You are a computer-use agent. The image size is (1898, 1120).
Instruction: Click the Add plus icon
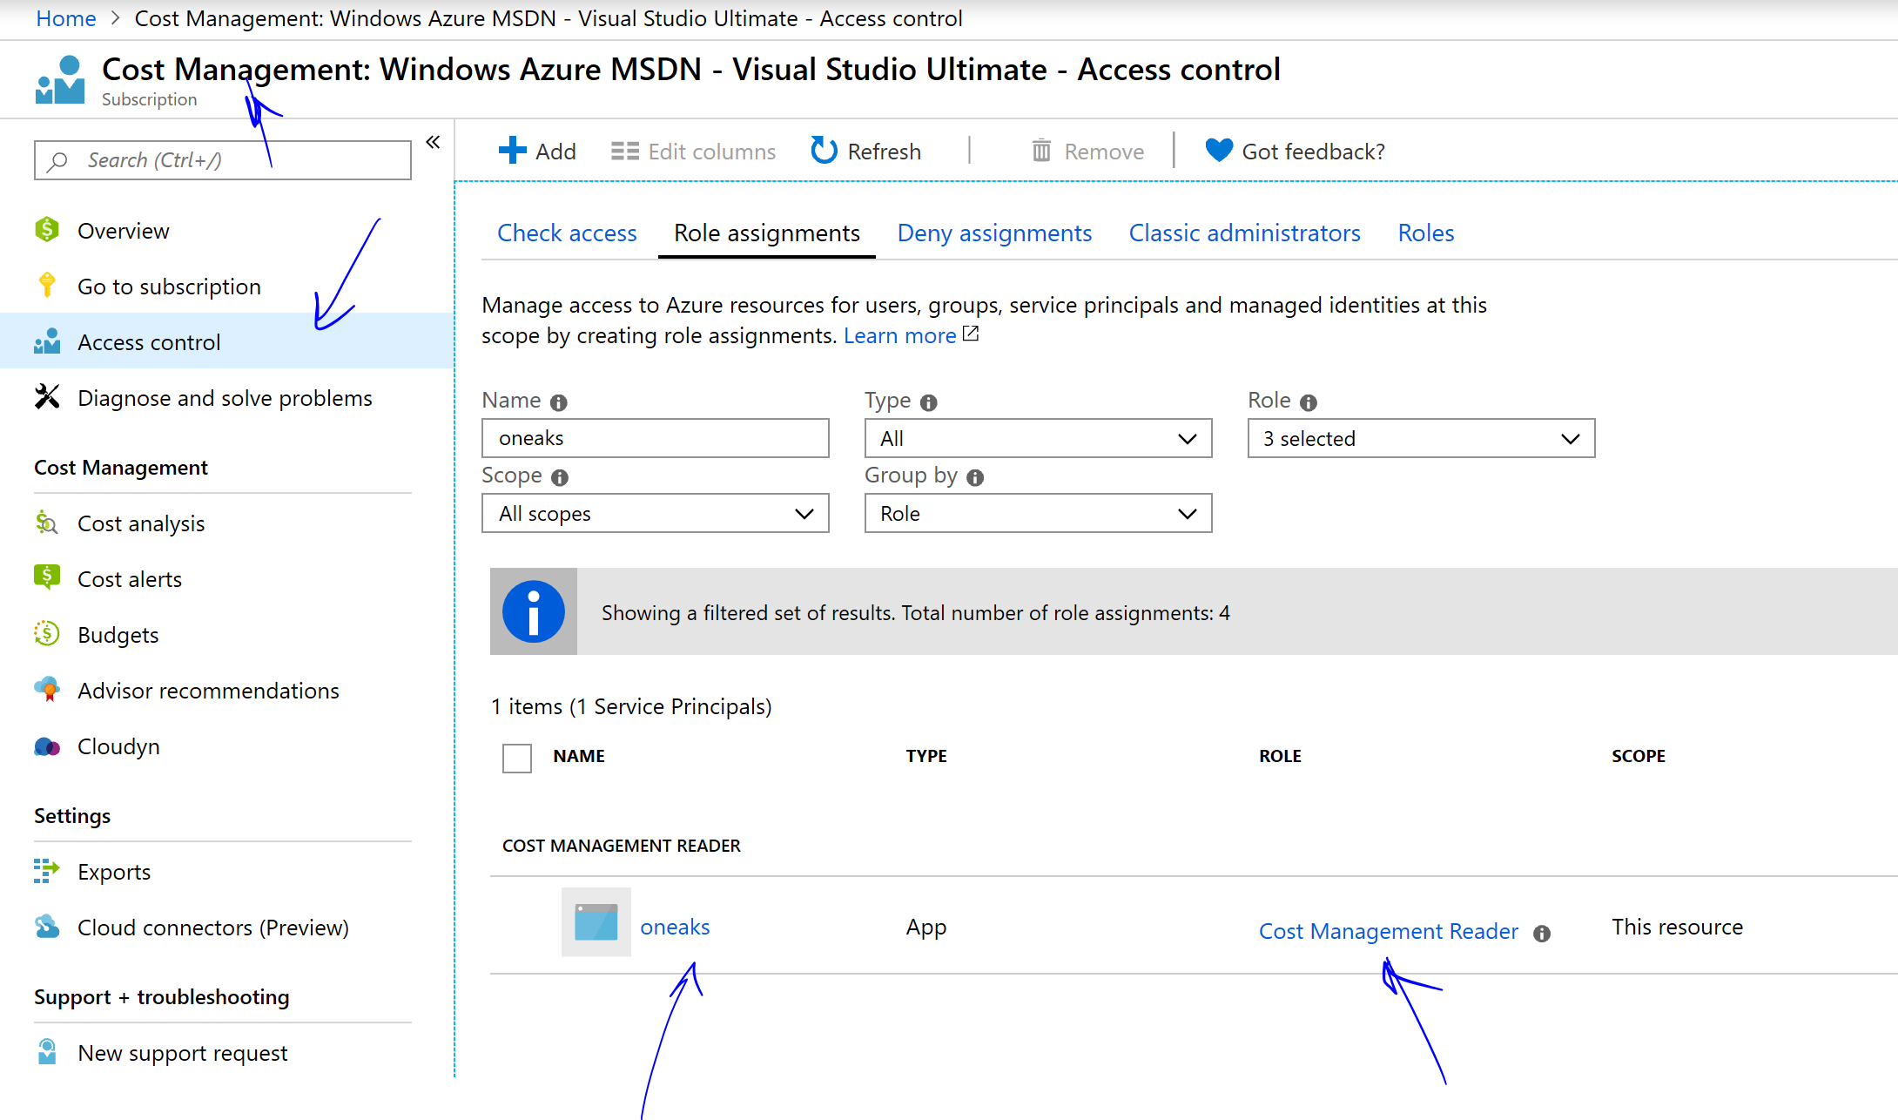[x=512, y=151]
